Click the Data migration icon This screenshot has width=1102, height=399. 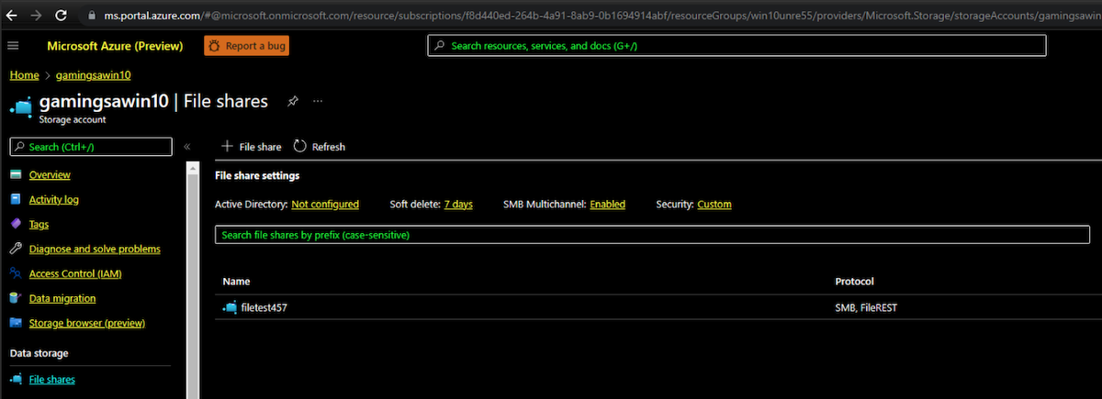click(16, 298)
